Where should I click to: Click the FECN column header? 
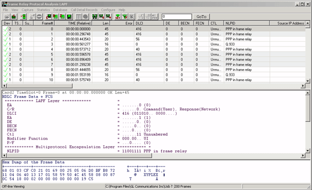coord(201,24)
